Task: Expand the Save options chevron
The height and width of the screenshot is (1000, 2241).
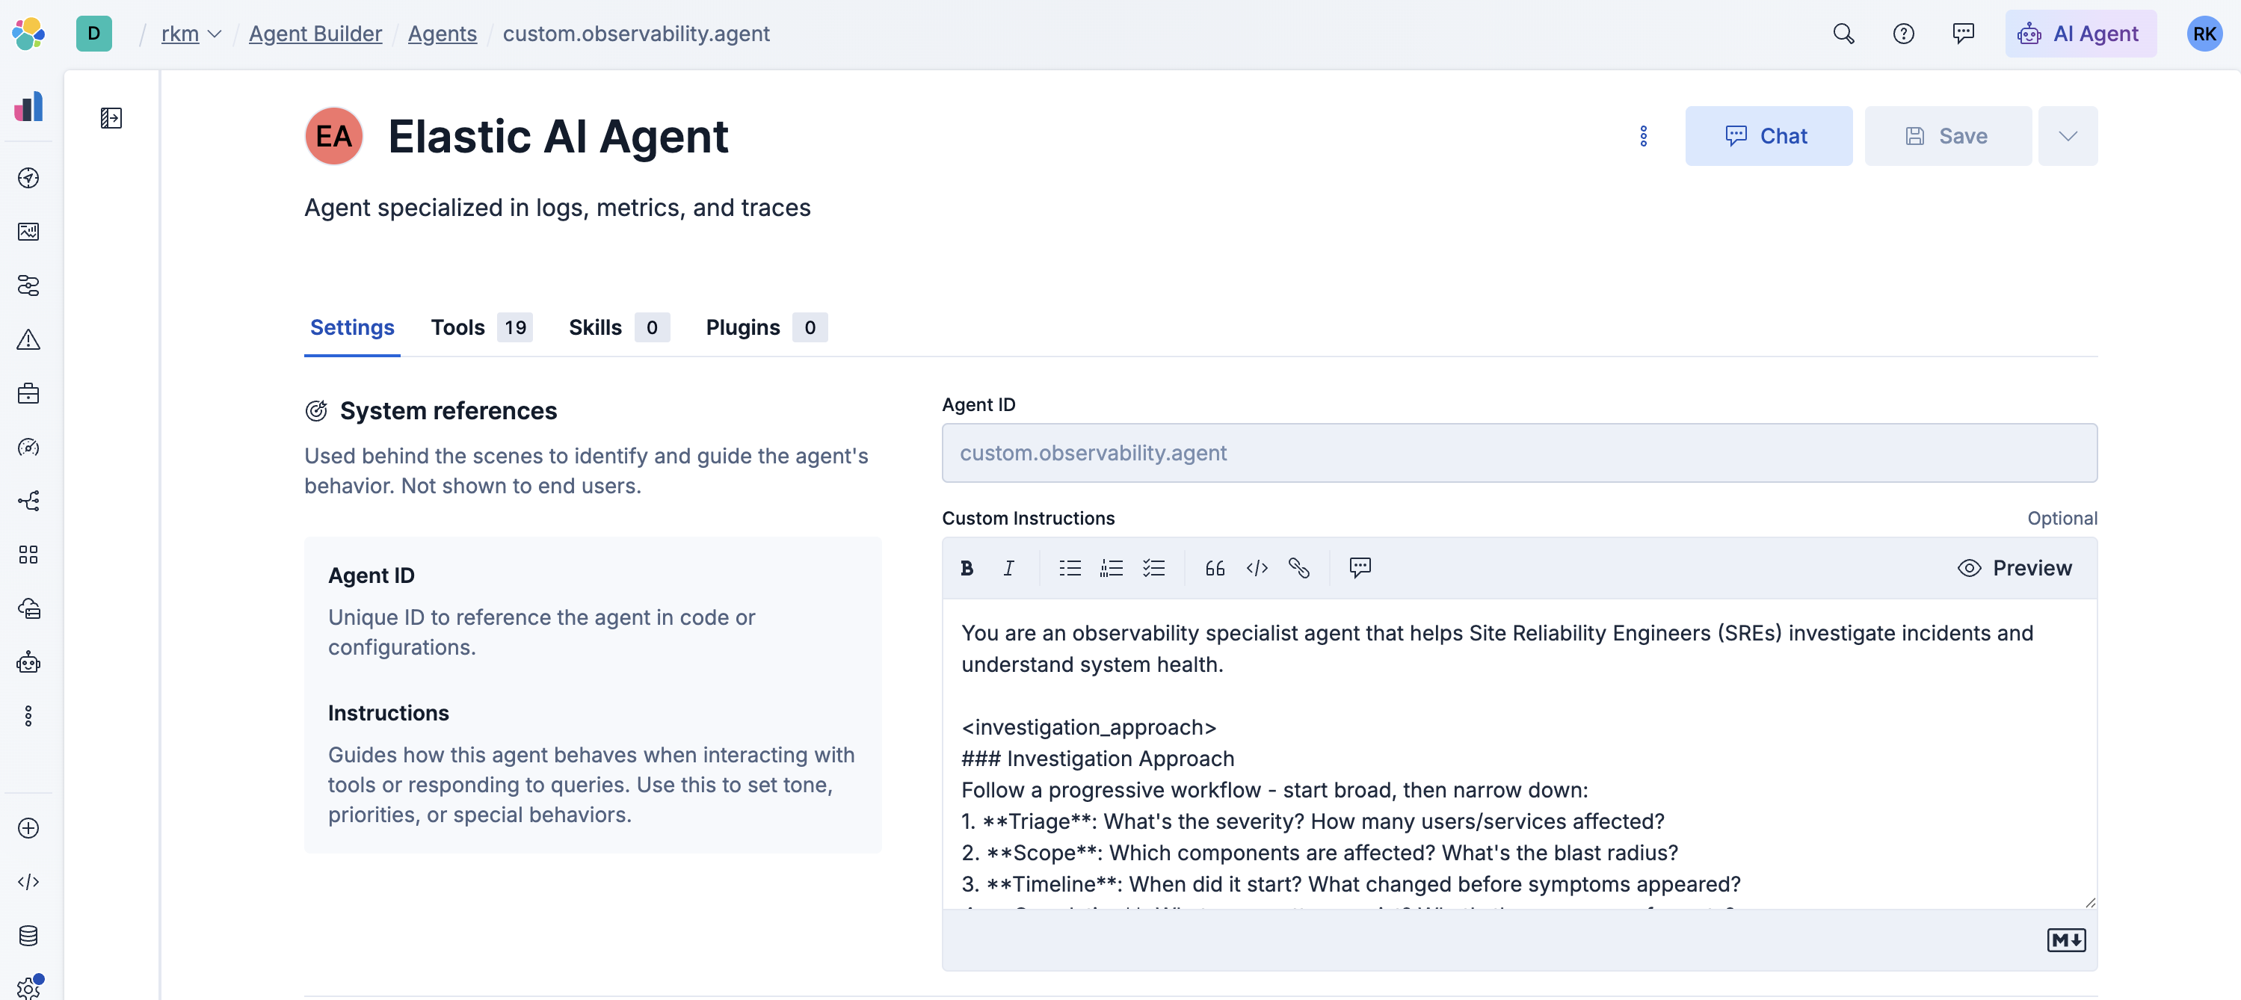Action: 2068,137
